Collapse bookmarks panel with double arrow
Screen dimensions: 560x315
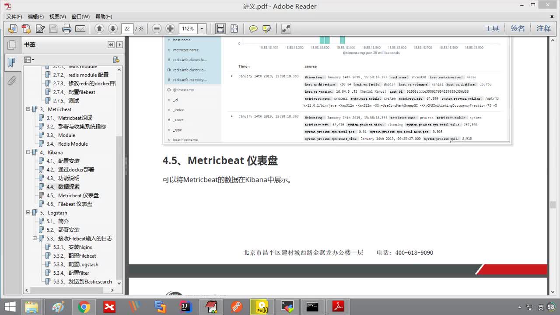pyautogui.click(x=111, y=45)
